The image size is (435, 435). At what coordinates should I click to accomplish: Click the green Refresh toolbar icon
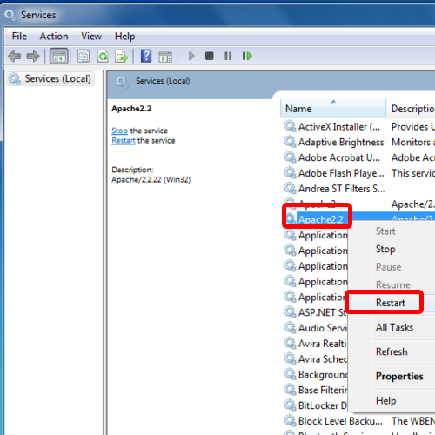pos(103,56)
